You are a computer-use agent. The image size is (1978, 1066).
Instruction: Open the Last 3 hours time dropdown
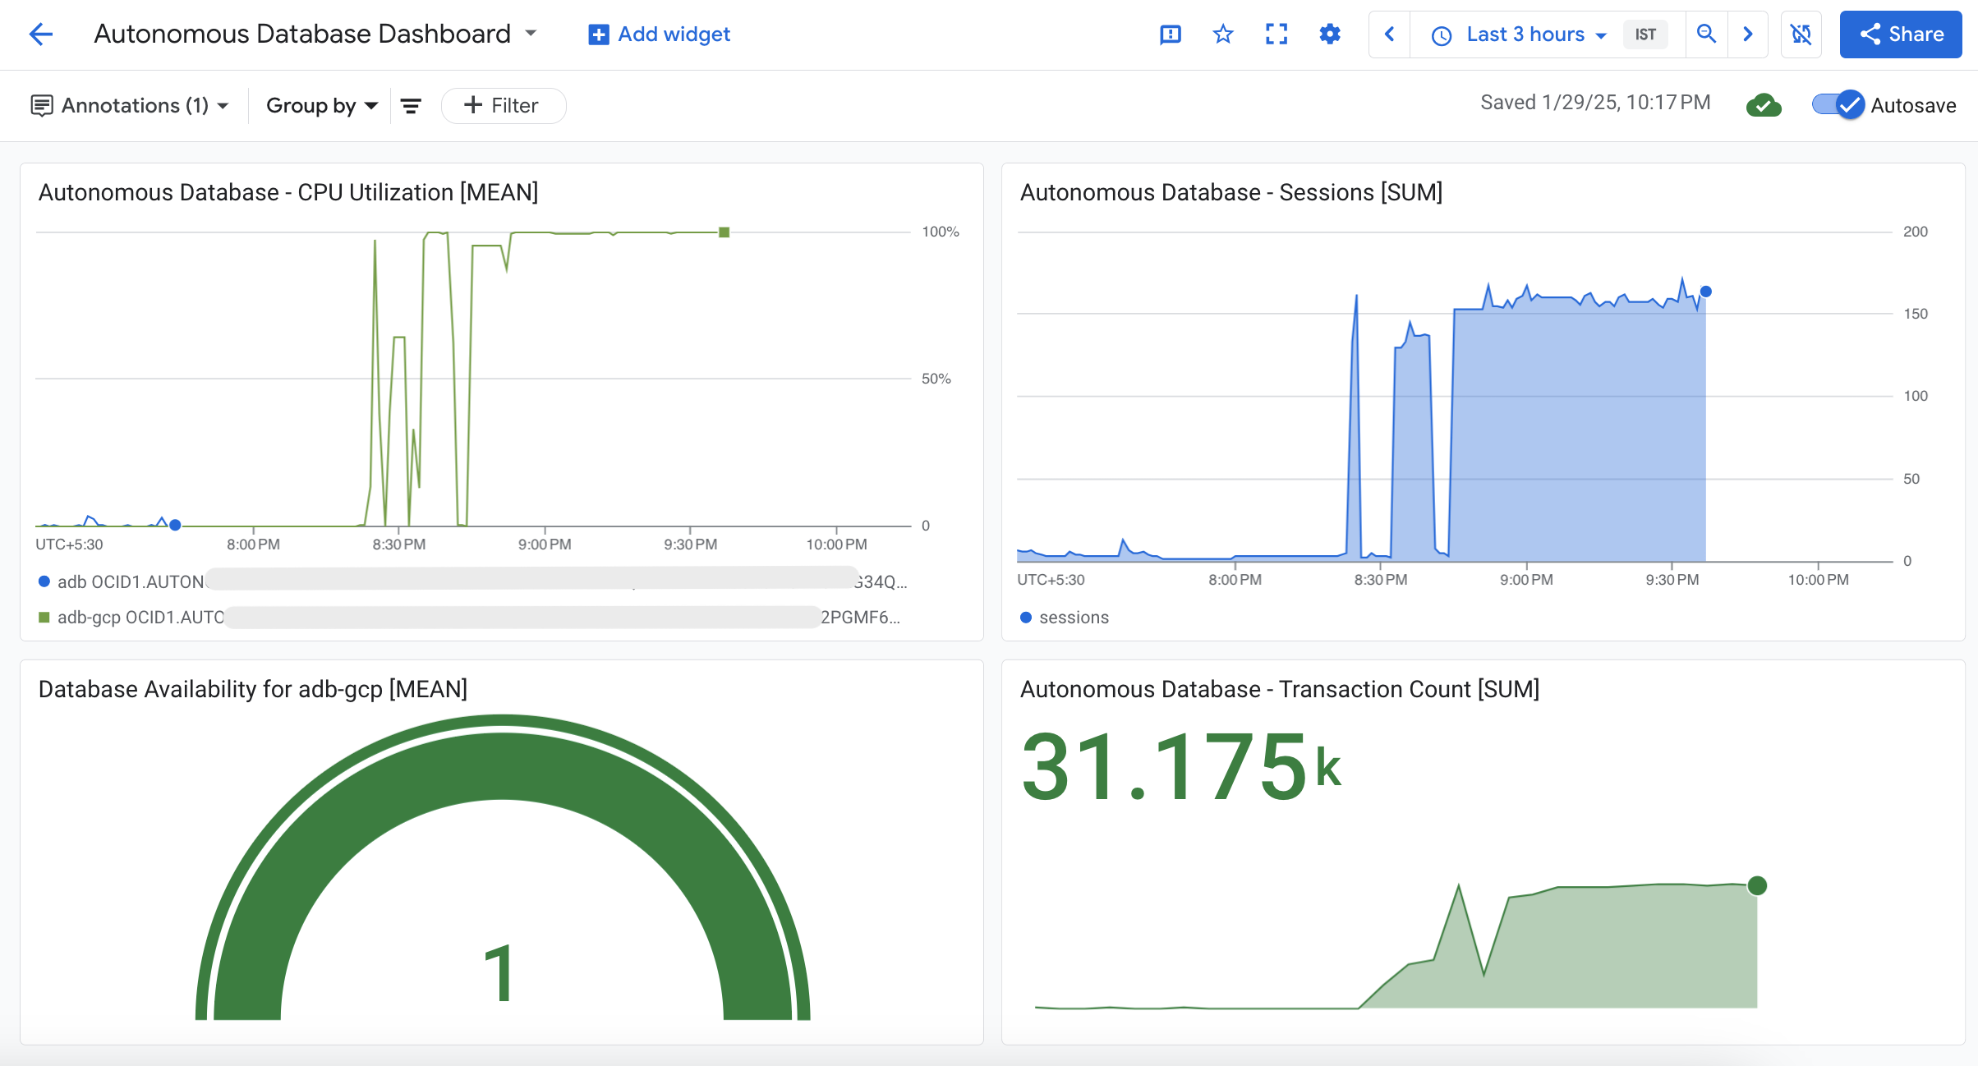pyautogui.click(x=1525, y=34)
